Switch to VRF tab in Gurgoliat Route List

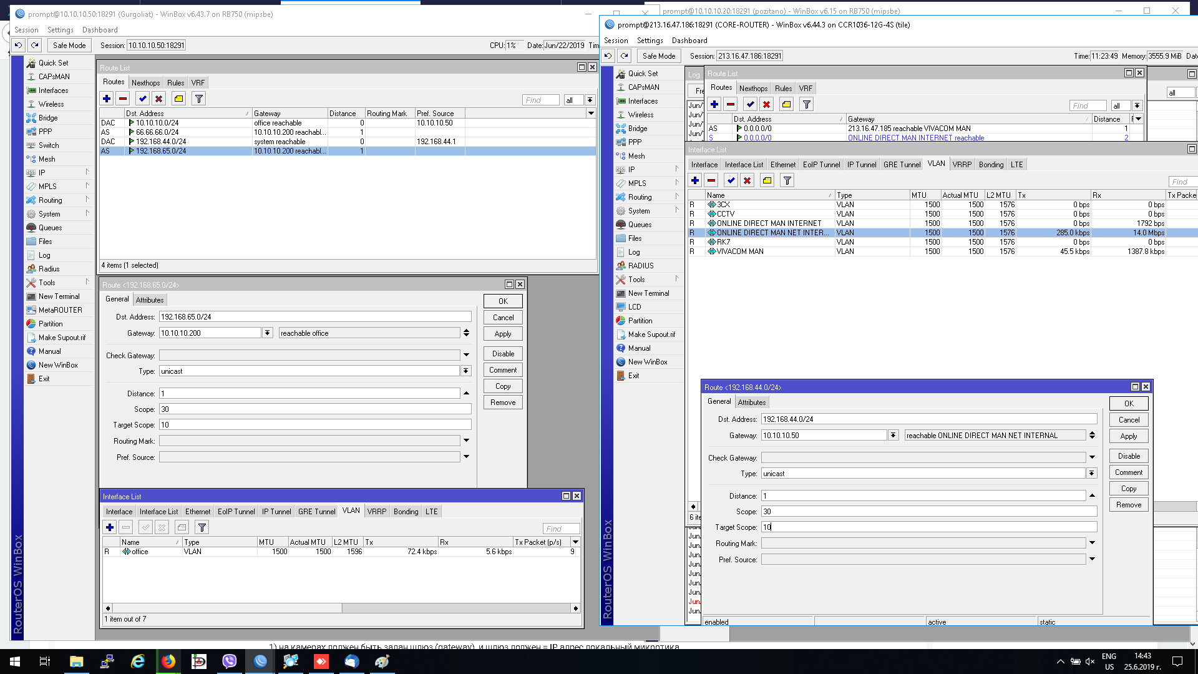pos(198,83)
